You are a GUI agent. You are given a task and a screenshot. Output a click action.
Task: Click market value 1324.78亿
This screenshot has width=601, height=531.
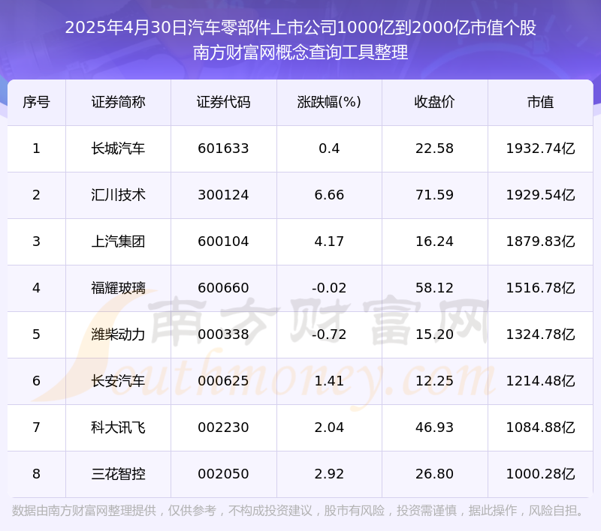pos(540,334)
